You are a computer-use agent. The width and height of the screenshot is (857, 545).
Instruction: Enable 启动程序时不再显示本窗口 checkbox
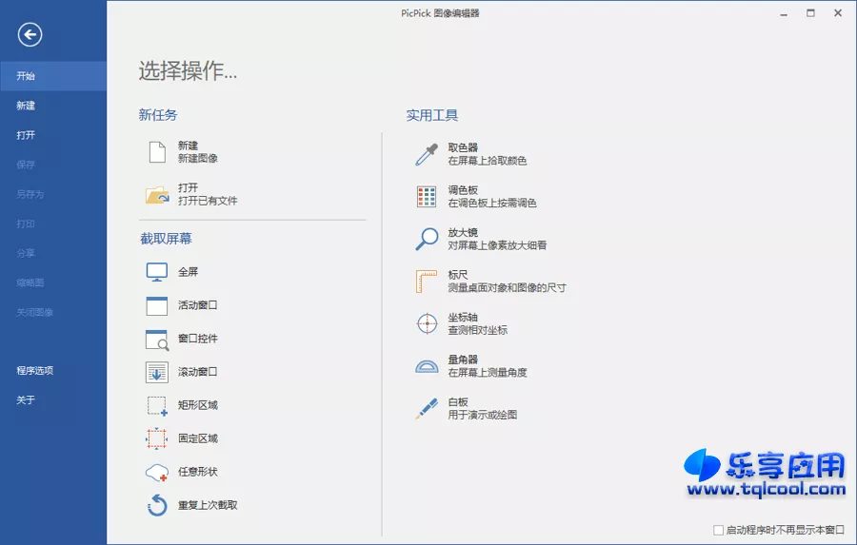point(719,530)
